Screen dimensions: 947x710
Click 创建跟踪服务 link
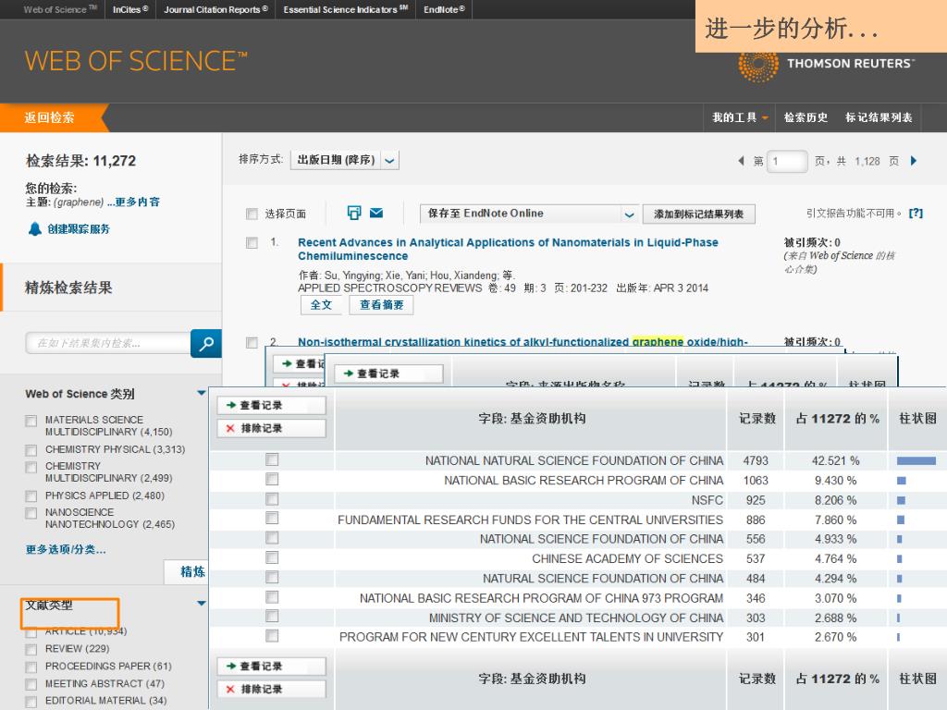79,229
